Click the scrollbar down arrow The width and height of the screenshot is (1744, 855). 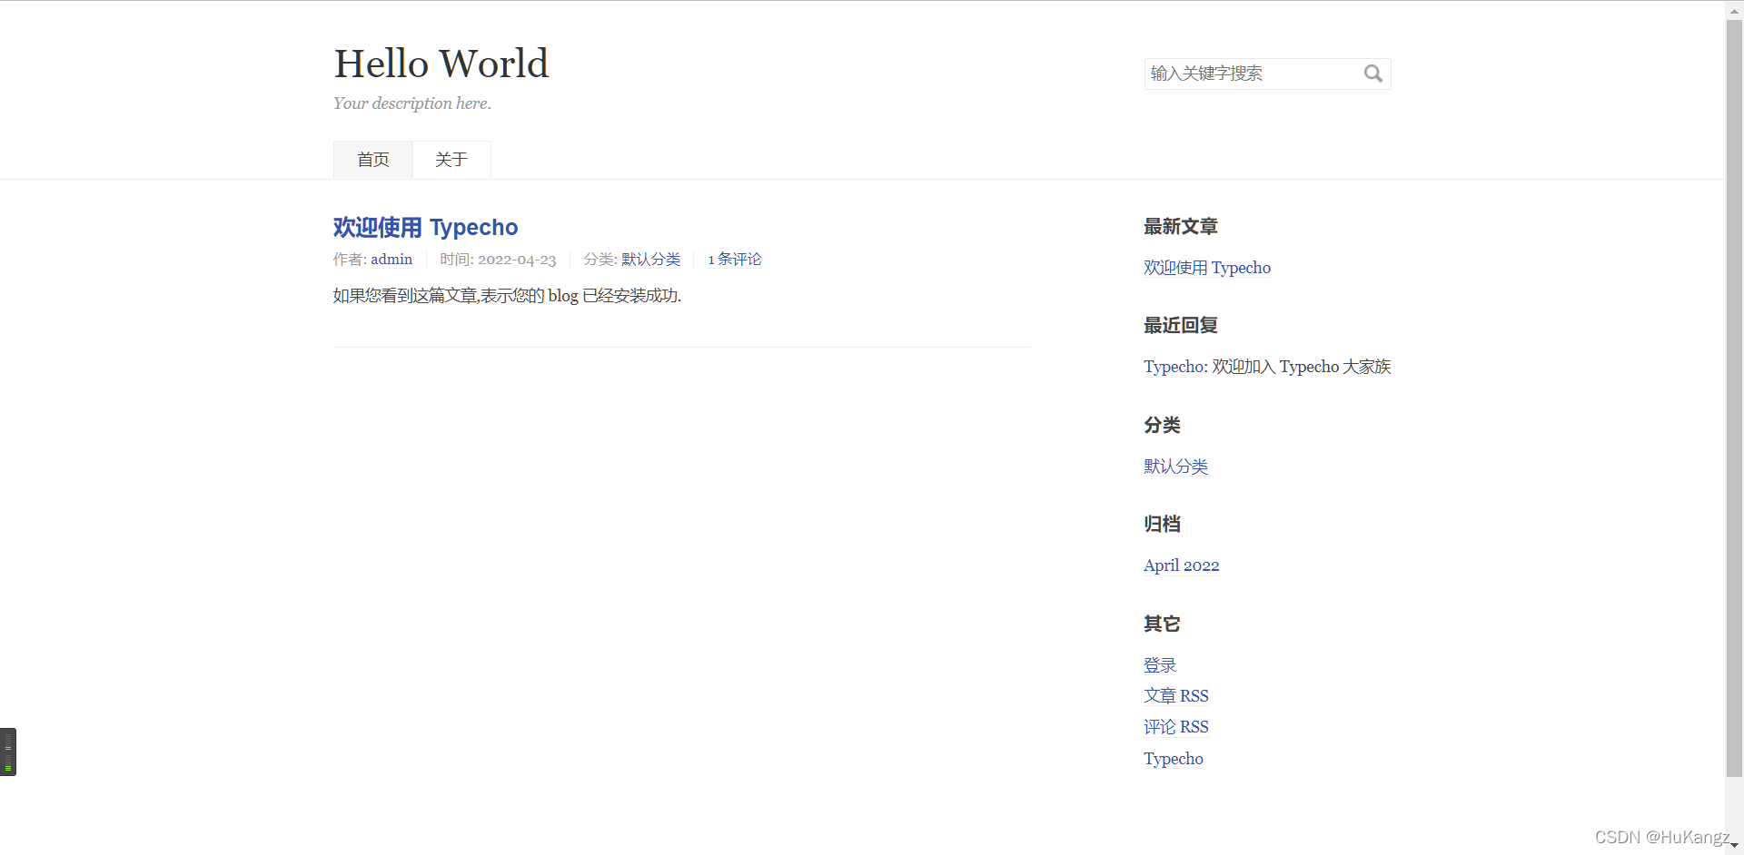click(1734, 846)
